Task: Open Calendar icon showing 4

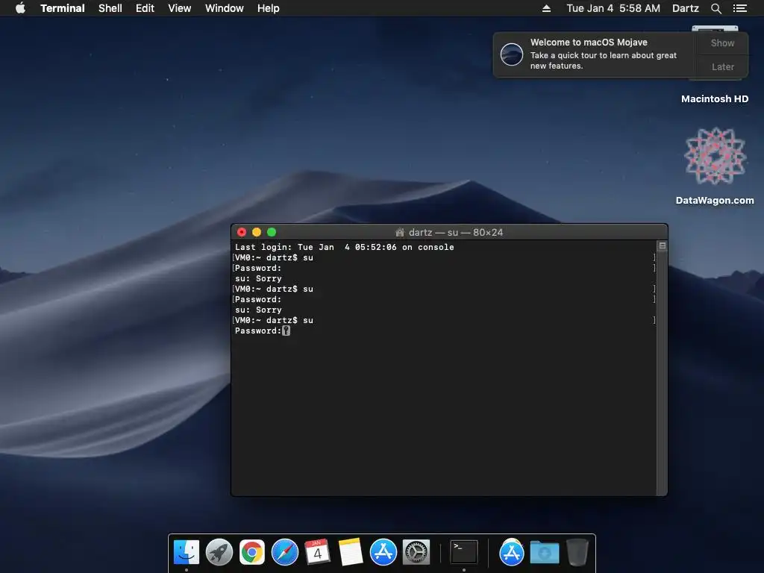Action: pyautogui.click(x=317, y=553)
